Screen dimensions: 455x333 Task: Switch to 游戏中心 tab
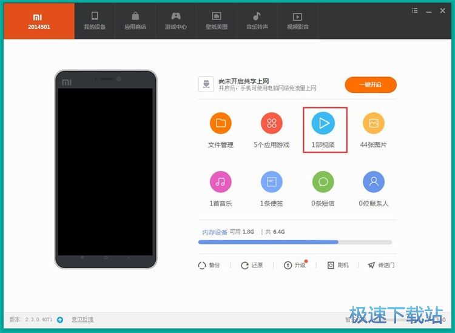(x=176, y=21)
